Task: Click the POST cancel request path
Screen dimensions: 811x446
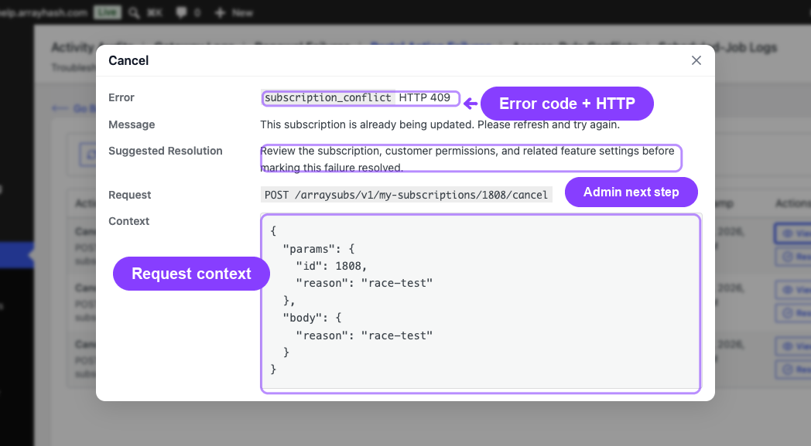Action: (406, 195)
